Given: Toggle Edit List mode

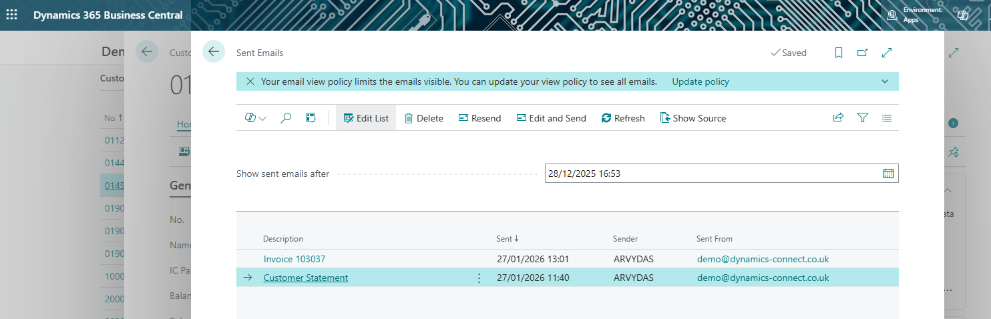Looking at the screenshot, I should click(366, 118).
